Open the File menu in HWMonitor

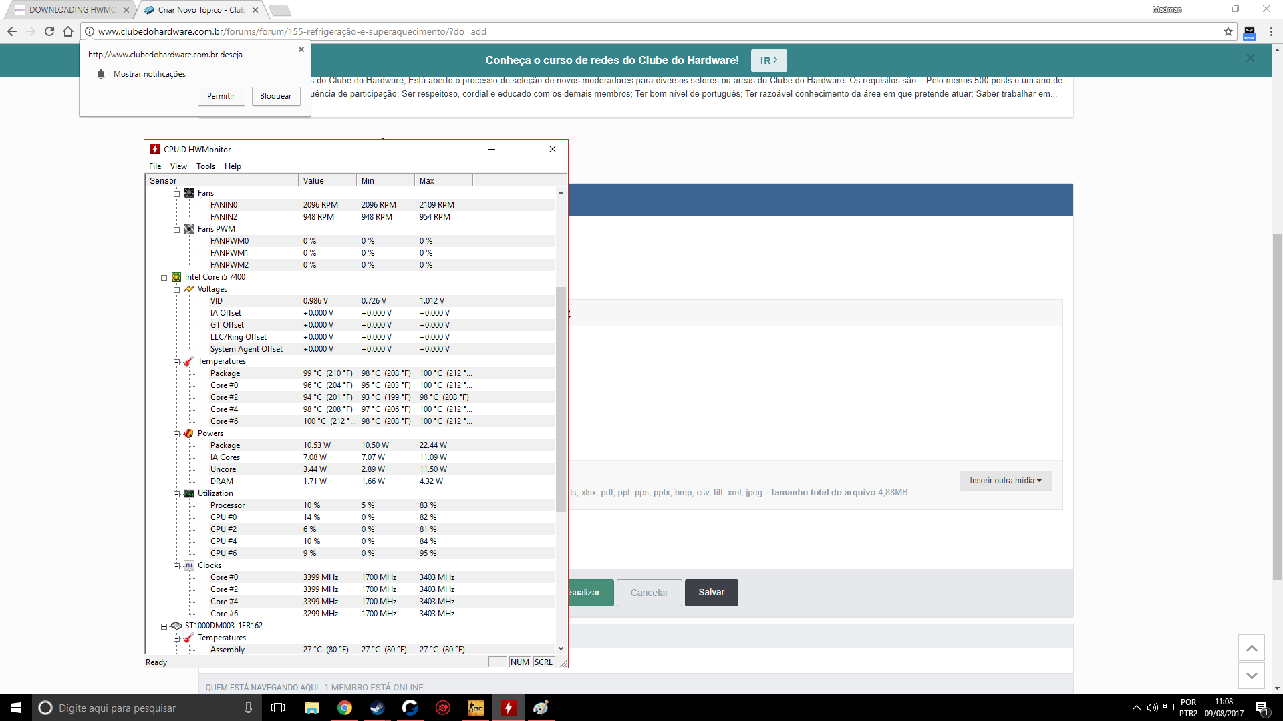point(155,166)
